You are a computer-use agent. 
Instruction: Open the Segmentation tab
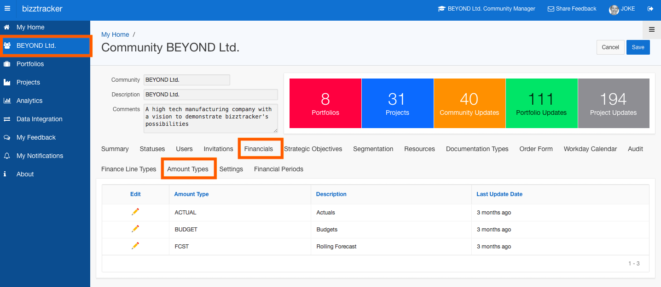(373, 149)
